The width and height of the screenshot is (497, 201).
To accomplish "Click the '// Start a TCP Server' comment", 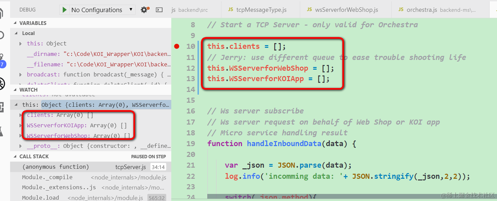I will [312, 25].
